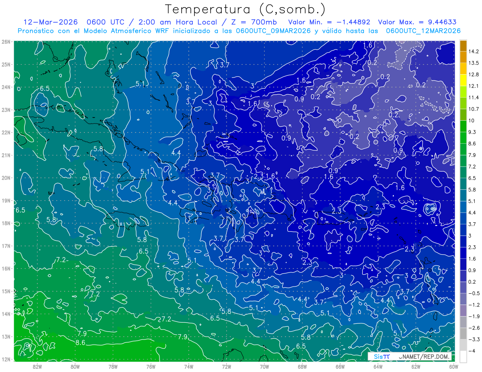
Task: Click "Valor Max. = 9.44633" text
Action: click(x=417, y=22)
